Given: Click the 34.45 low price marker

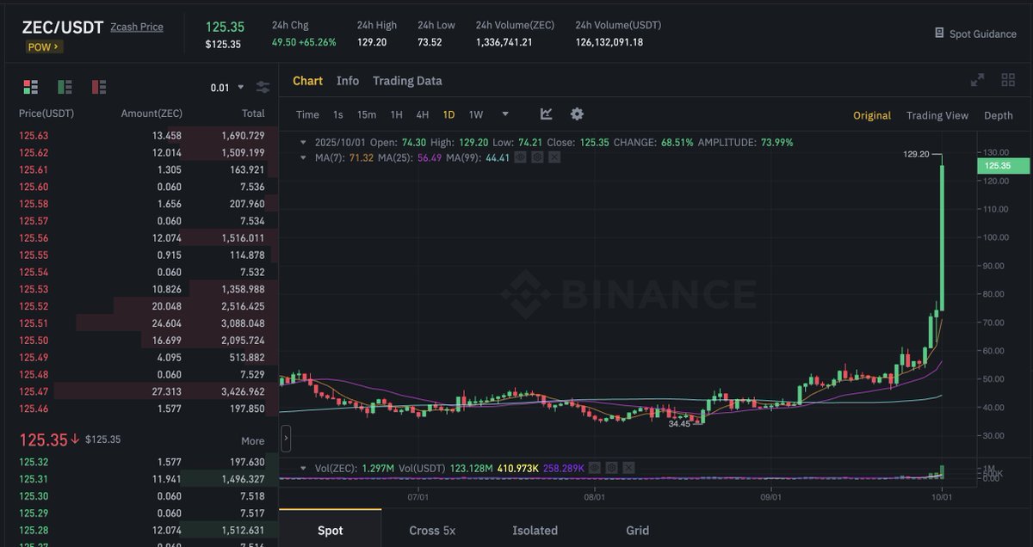Looking at the screenshot, I should 679,423.
